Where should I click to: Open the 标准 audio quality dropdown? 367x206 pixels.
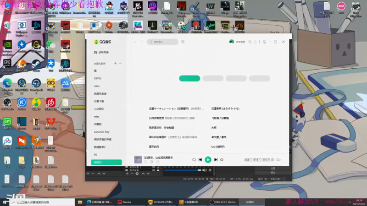[x=257, y=160]
